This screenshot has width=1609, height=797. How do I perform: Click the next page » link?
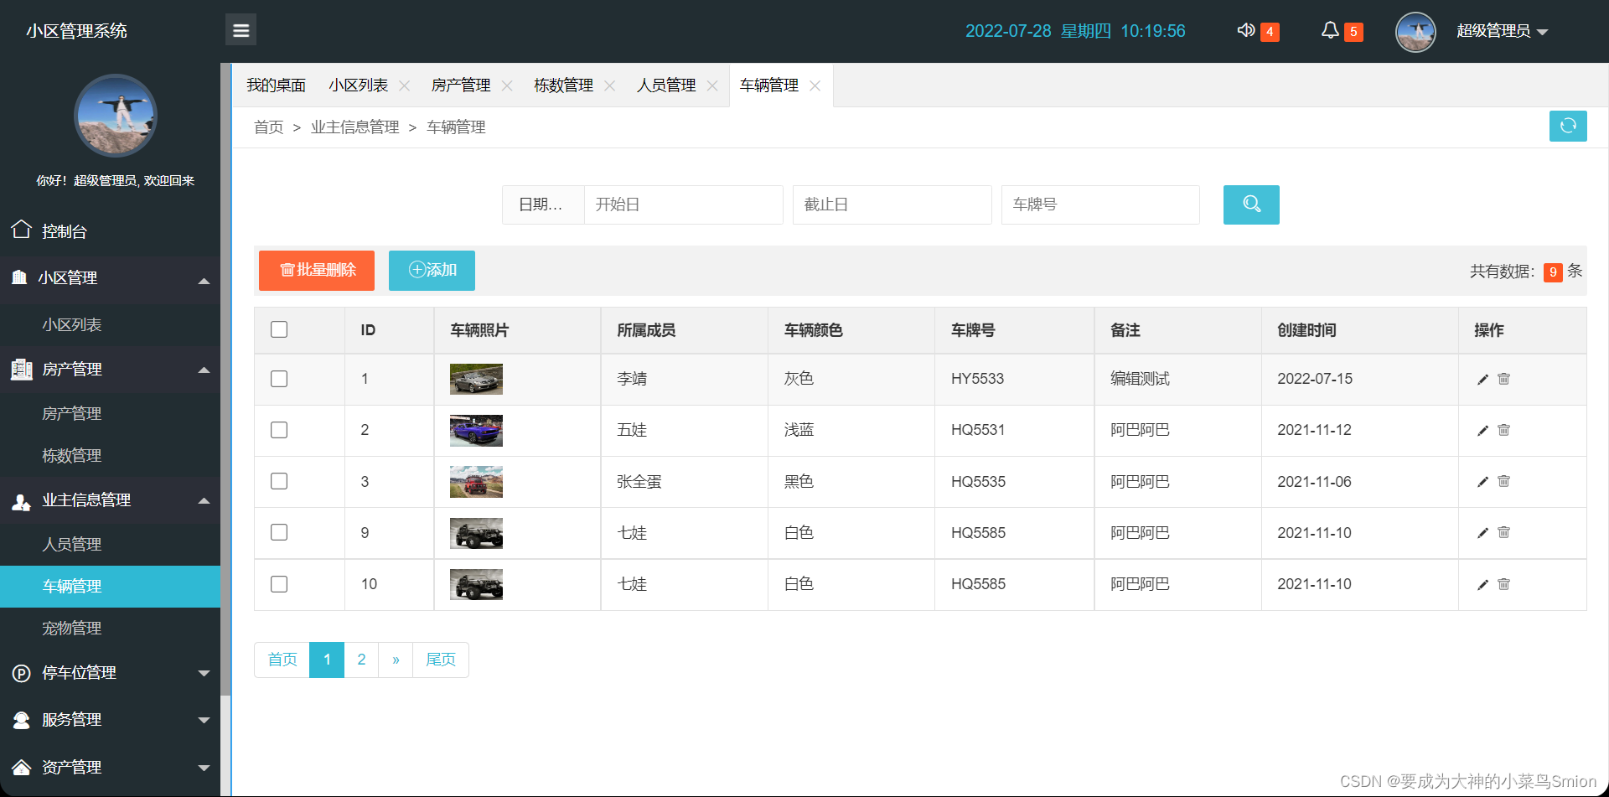(396, 660)
